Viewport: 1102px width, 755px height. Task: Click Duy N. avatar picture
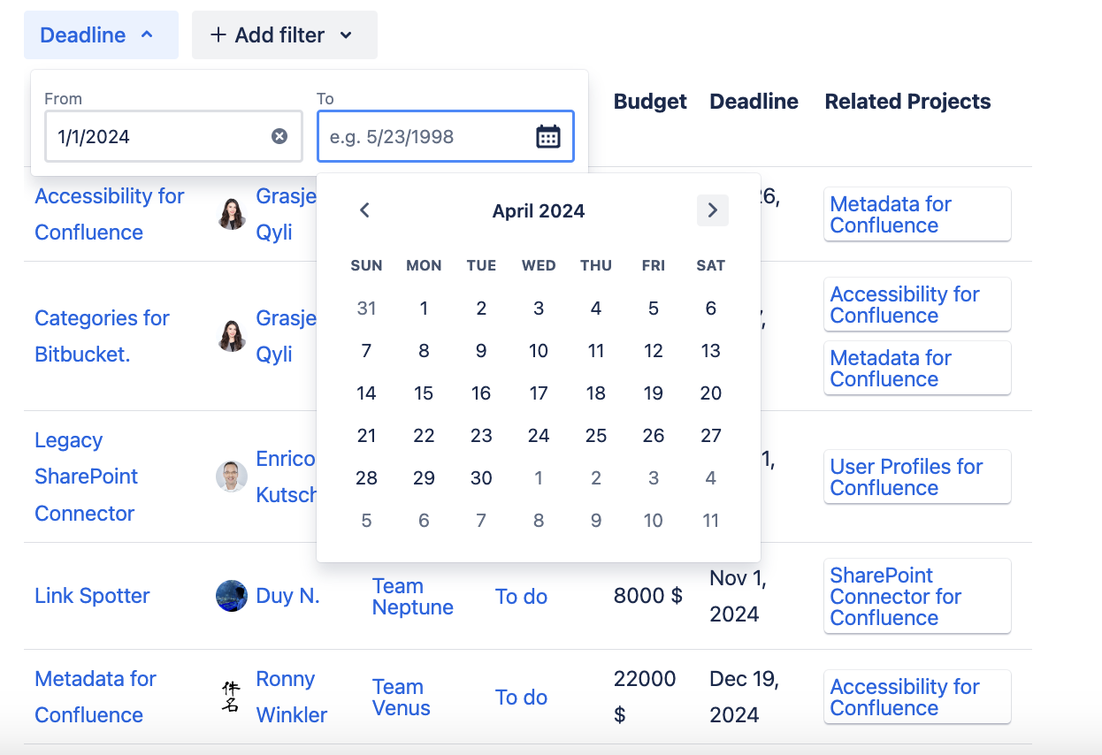(x=232, y=596)
